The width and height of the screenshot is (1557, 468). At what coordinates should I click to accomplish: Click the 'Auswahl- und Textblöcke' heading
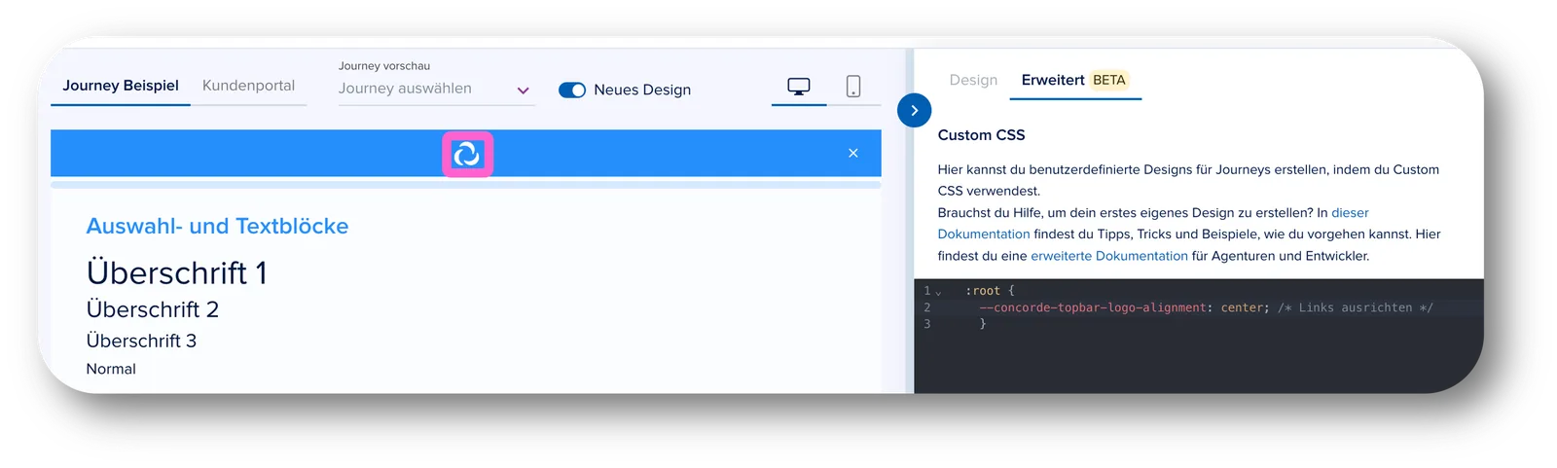pos(217,226)
